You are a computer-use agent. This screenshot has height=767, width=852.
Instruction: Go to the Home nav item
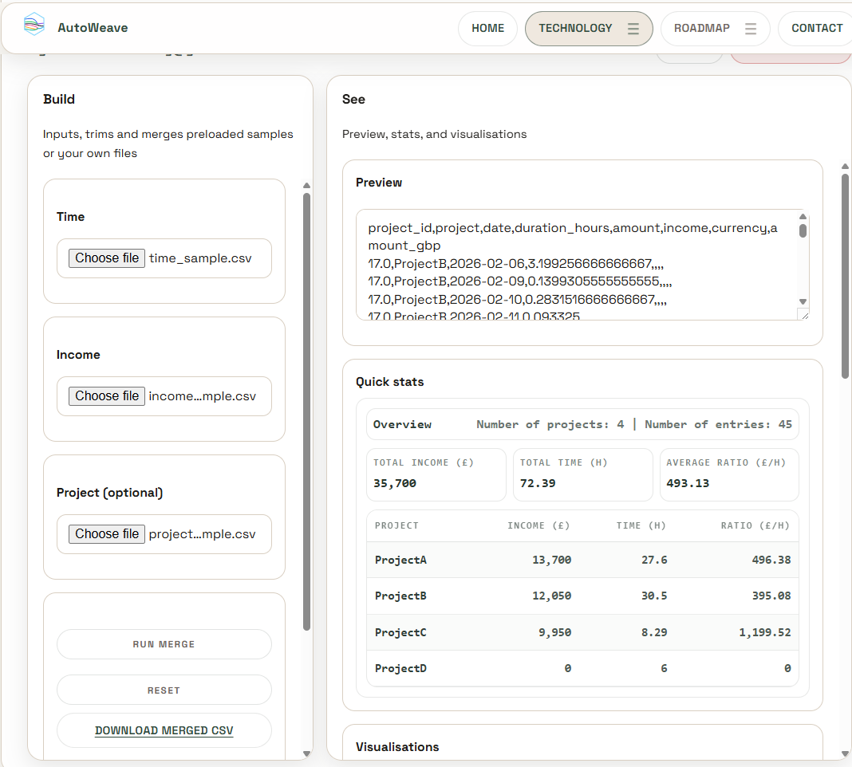point(487,28)
